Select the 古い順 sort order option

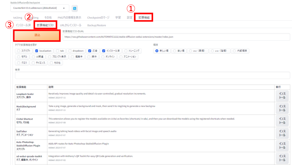click(175, 51)
